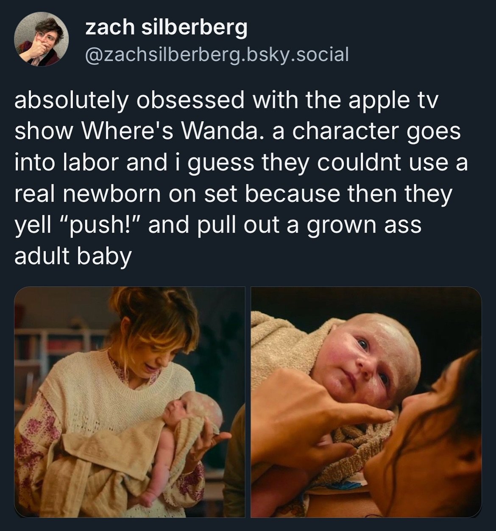Image resolution: width=496 pixels, height=531 pixels.
Task: Open the @zachsilberberg.bsky.social handle
Action: point(217,55)
